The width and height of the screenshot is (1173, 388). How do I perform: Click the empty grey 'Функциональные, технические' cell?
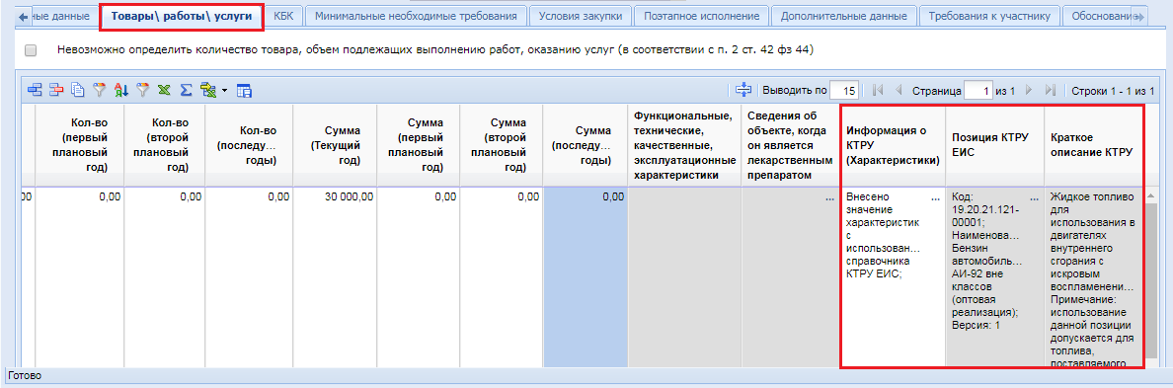point(684,277)
